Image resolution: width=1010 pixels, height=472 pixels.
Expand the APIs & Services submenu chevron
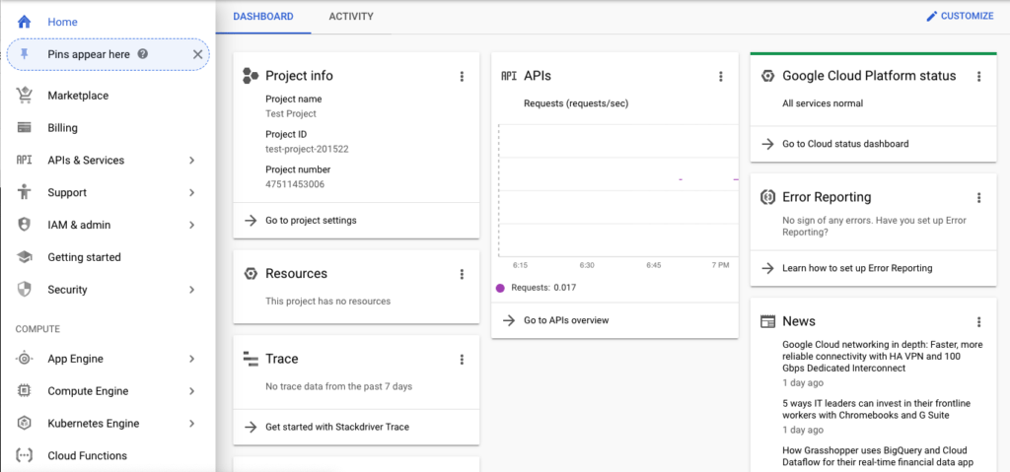[x=192, y=160]
